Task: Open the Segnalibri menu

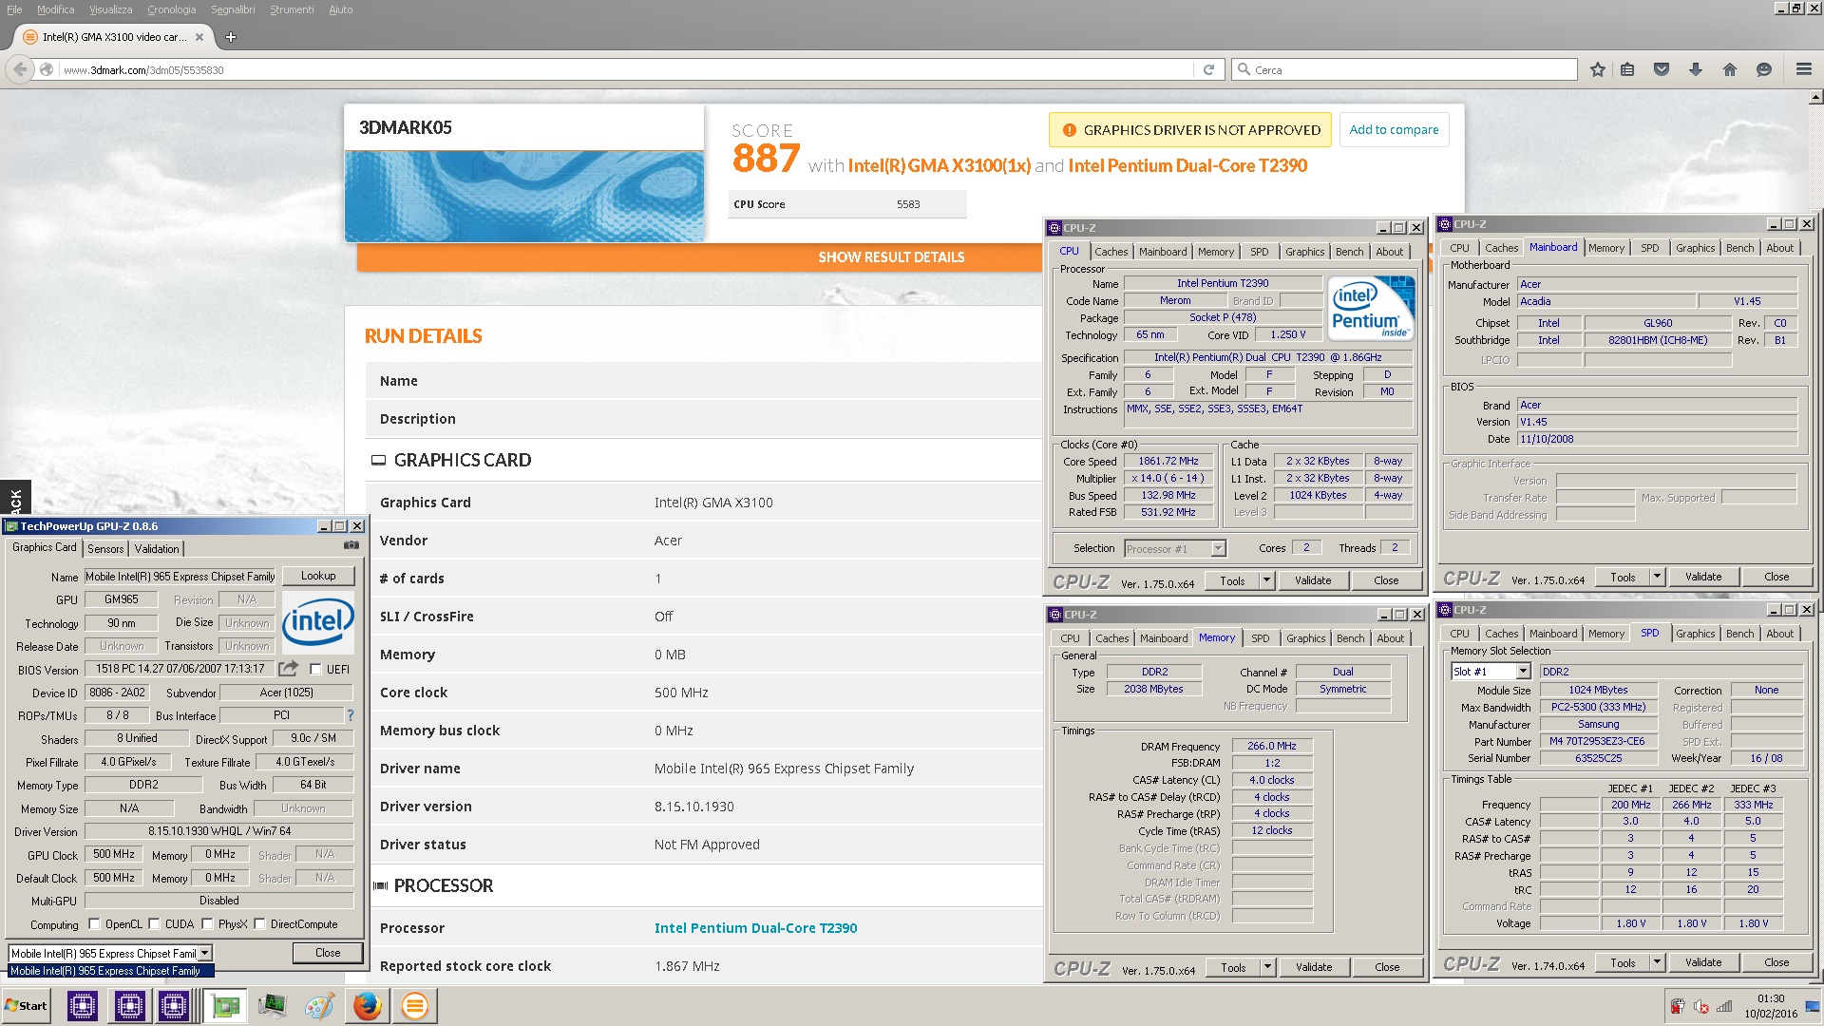Action: 233,9
